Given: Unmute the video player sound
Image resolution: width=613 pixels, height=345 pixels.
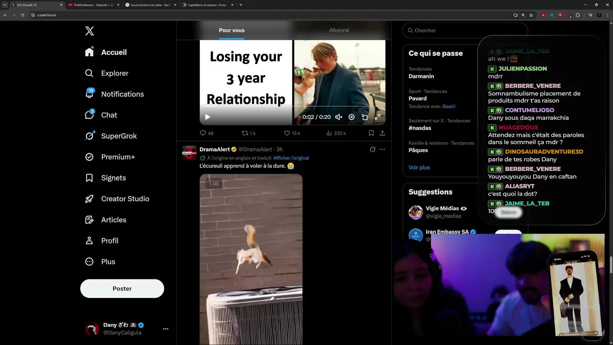Looking at the screenshot, I should point(339,117).
